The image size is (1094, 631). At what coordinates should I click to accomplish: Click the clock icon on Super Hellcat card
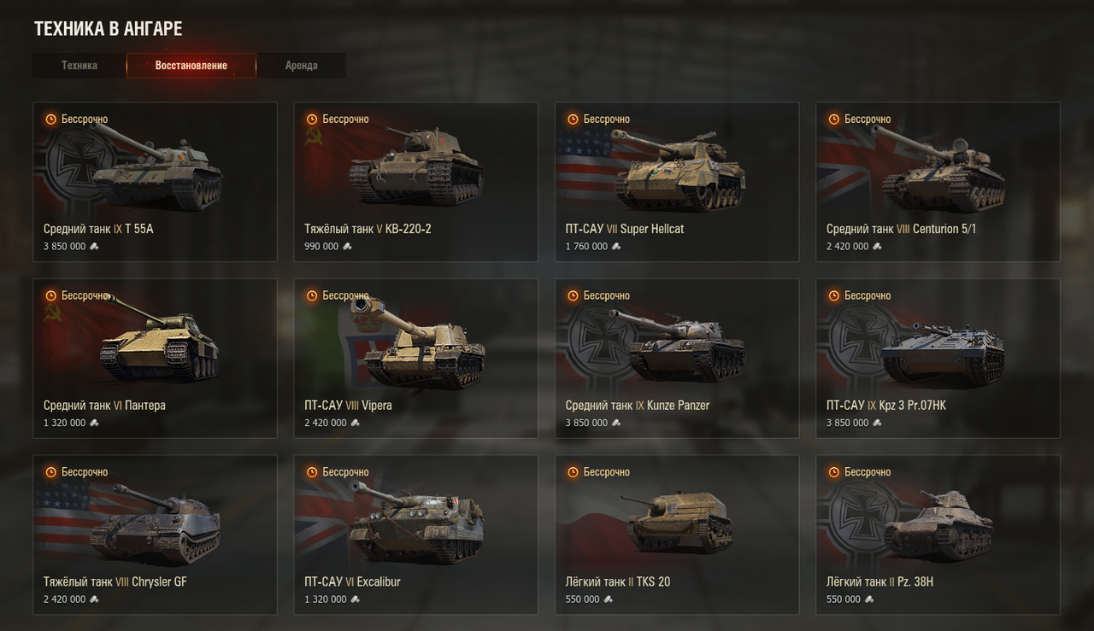(x=573, y=120)
